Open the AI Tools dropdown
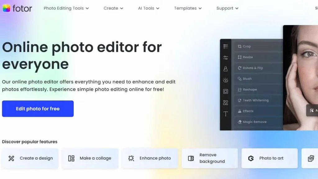Screen dimensions: 318x179 coord(148,8)
